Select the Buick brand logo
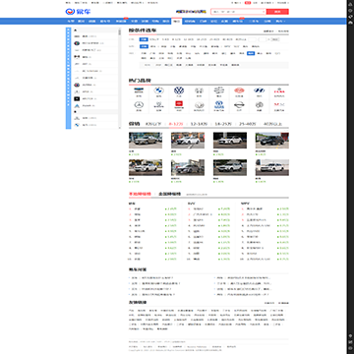This screenshot has width=354, height=354. click(x=219, y=90)
